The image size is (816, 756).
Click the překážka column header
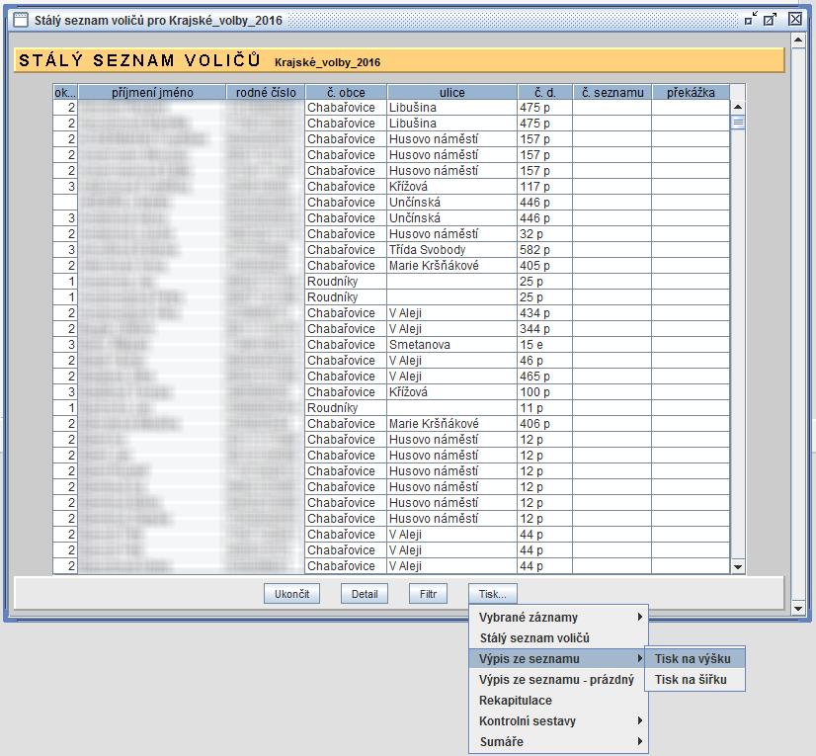tap(691, 92)
